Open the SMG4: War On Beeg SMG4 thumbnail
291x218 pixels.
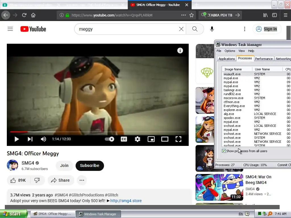[219, 187]
